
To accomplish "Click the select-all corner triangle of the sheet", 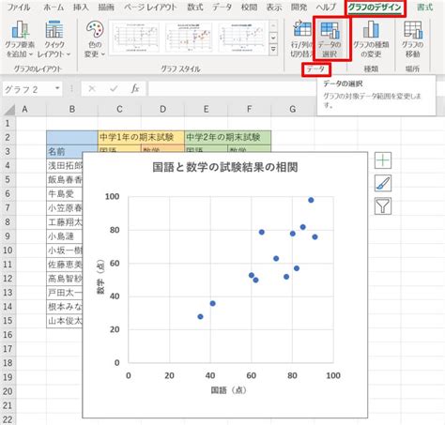I will 9,110.
